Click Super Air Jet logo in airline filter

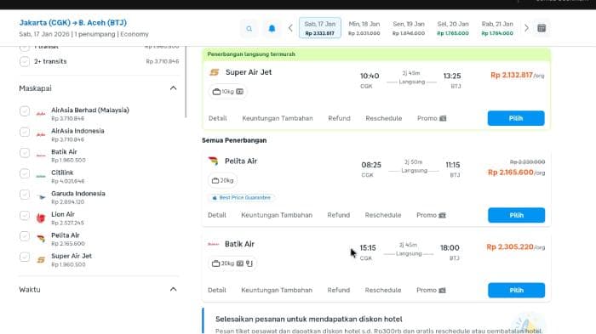pos(41,259)
